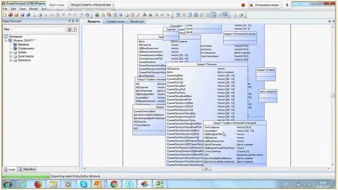The image size is (338, 190).
Task: Click the green import progress bar
Action: pos(26,176)
